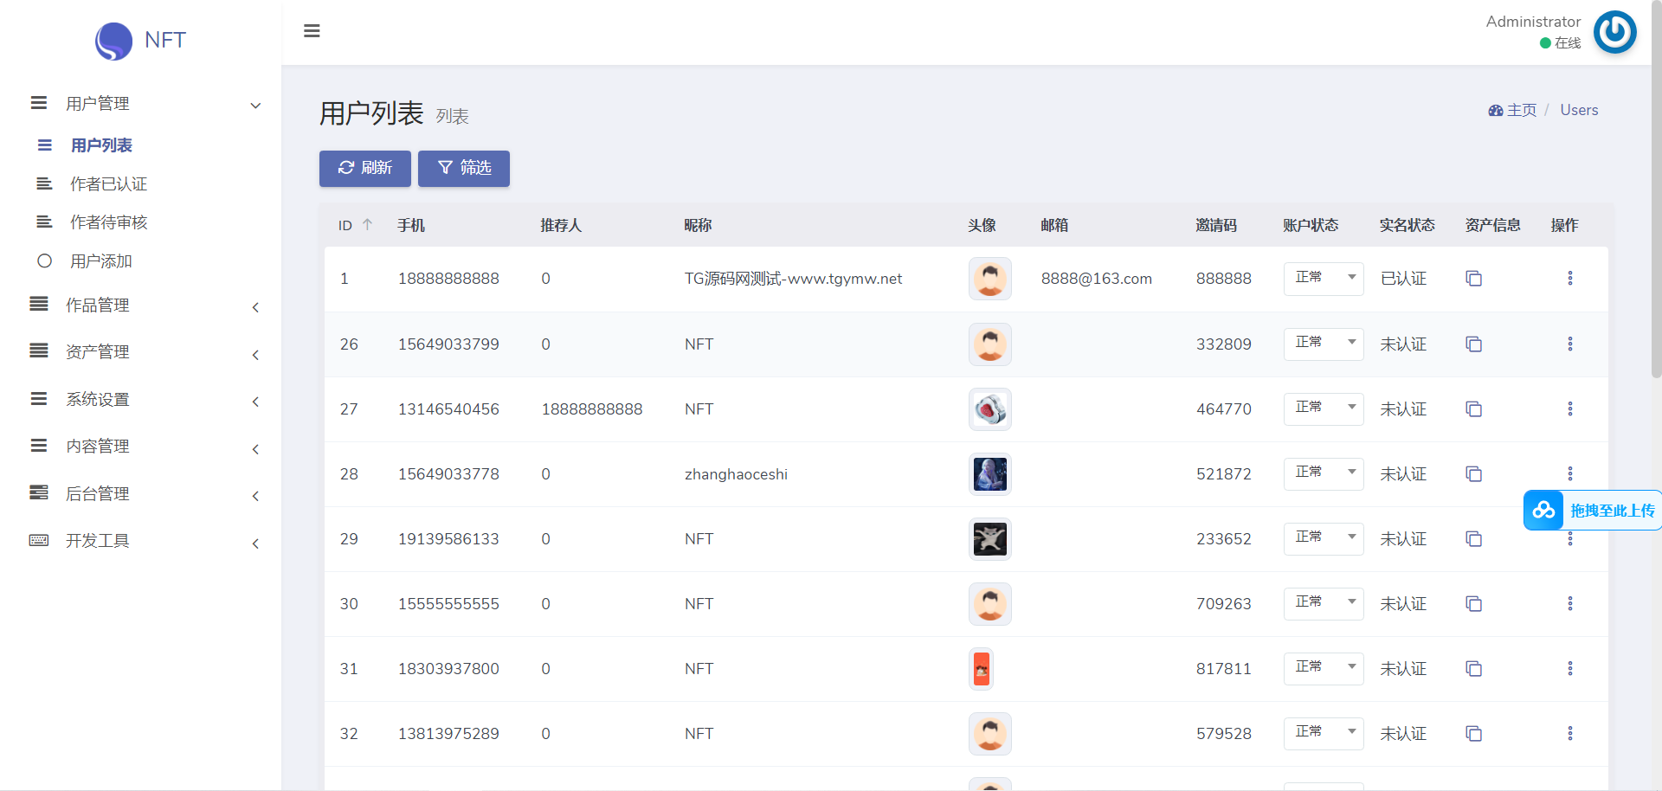
Task: Open account status dropdown for user 30
Action: point(1323,604)
